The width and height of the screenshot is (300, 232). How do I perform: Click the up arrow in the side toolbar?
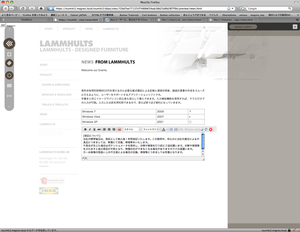[x=9, y=30]
